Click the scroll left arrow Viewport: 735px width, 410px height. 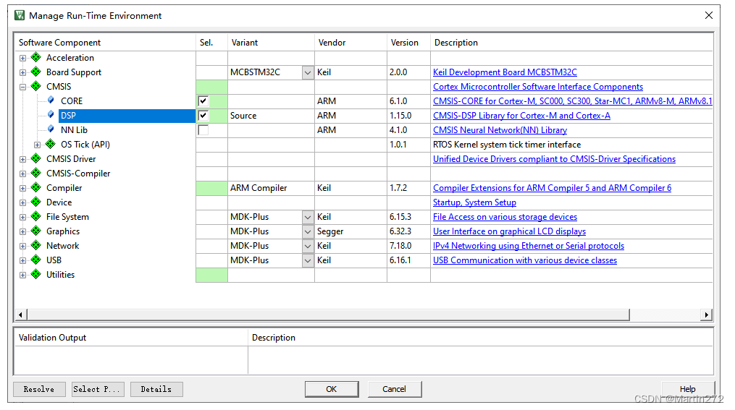(20, 315)
